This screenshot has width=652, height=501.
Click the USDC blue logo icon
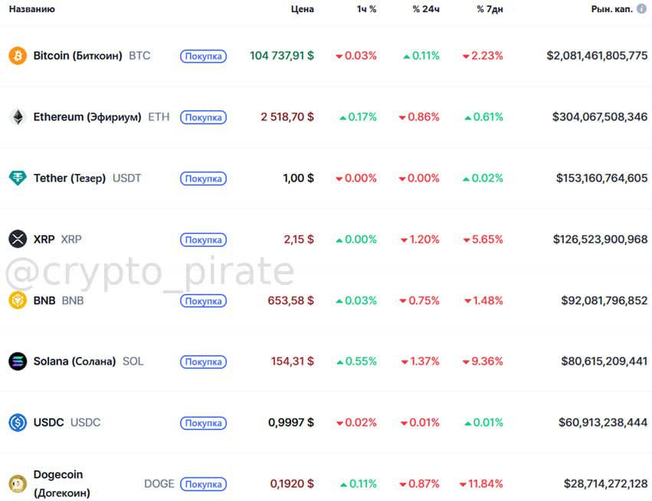18,422
